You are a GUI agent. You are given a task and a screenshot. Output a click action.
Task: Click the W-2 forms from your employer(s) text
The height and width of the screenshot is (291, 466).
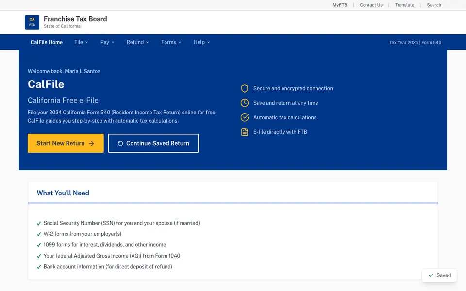[83, 234]
